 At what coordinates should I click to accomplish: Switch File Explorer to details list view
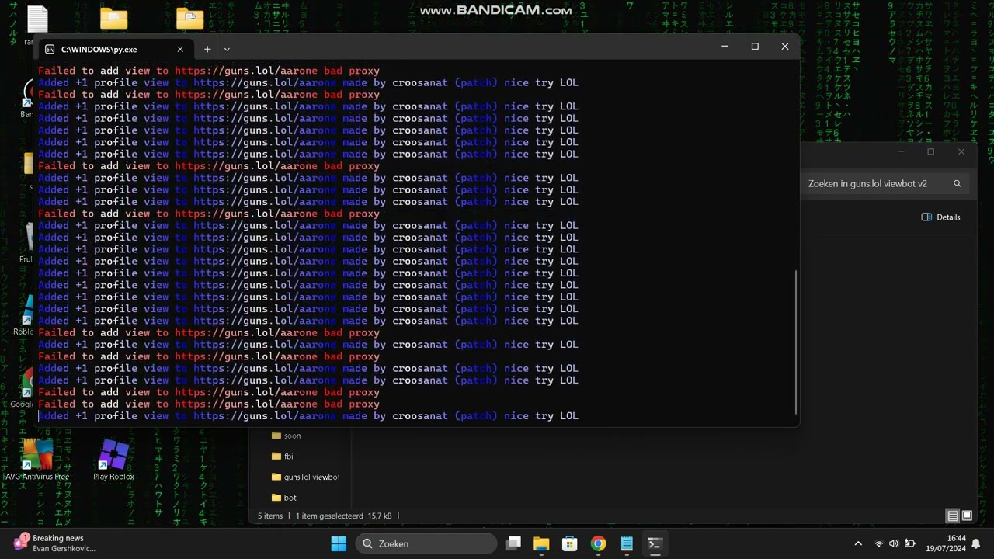(x=953, y=516)
